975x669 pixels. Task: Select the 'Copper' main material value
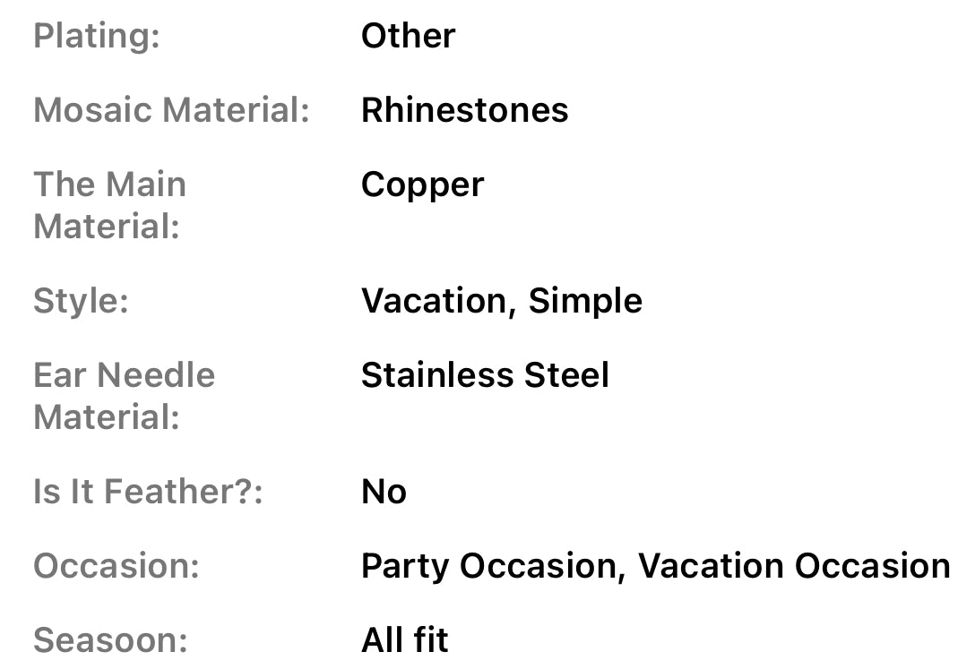pos(422,185)
